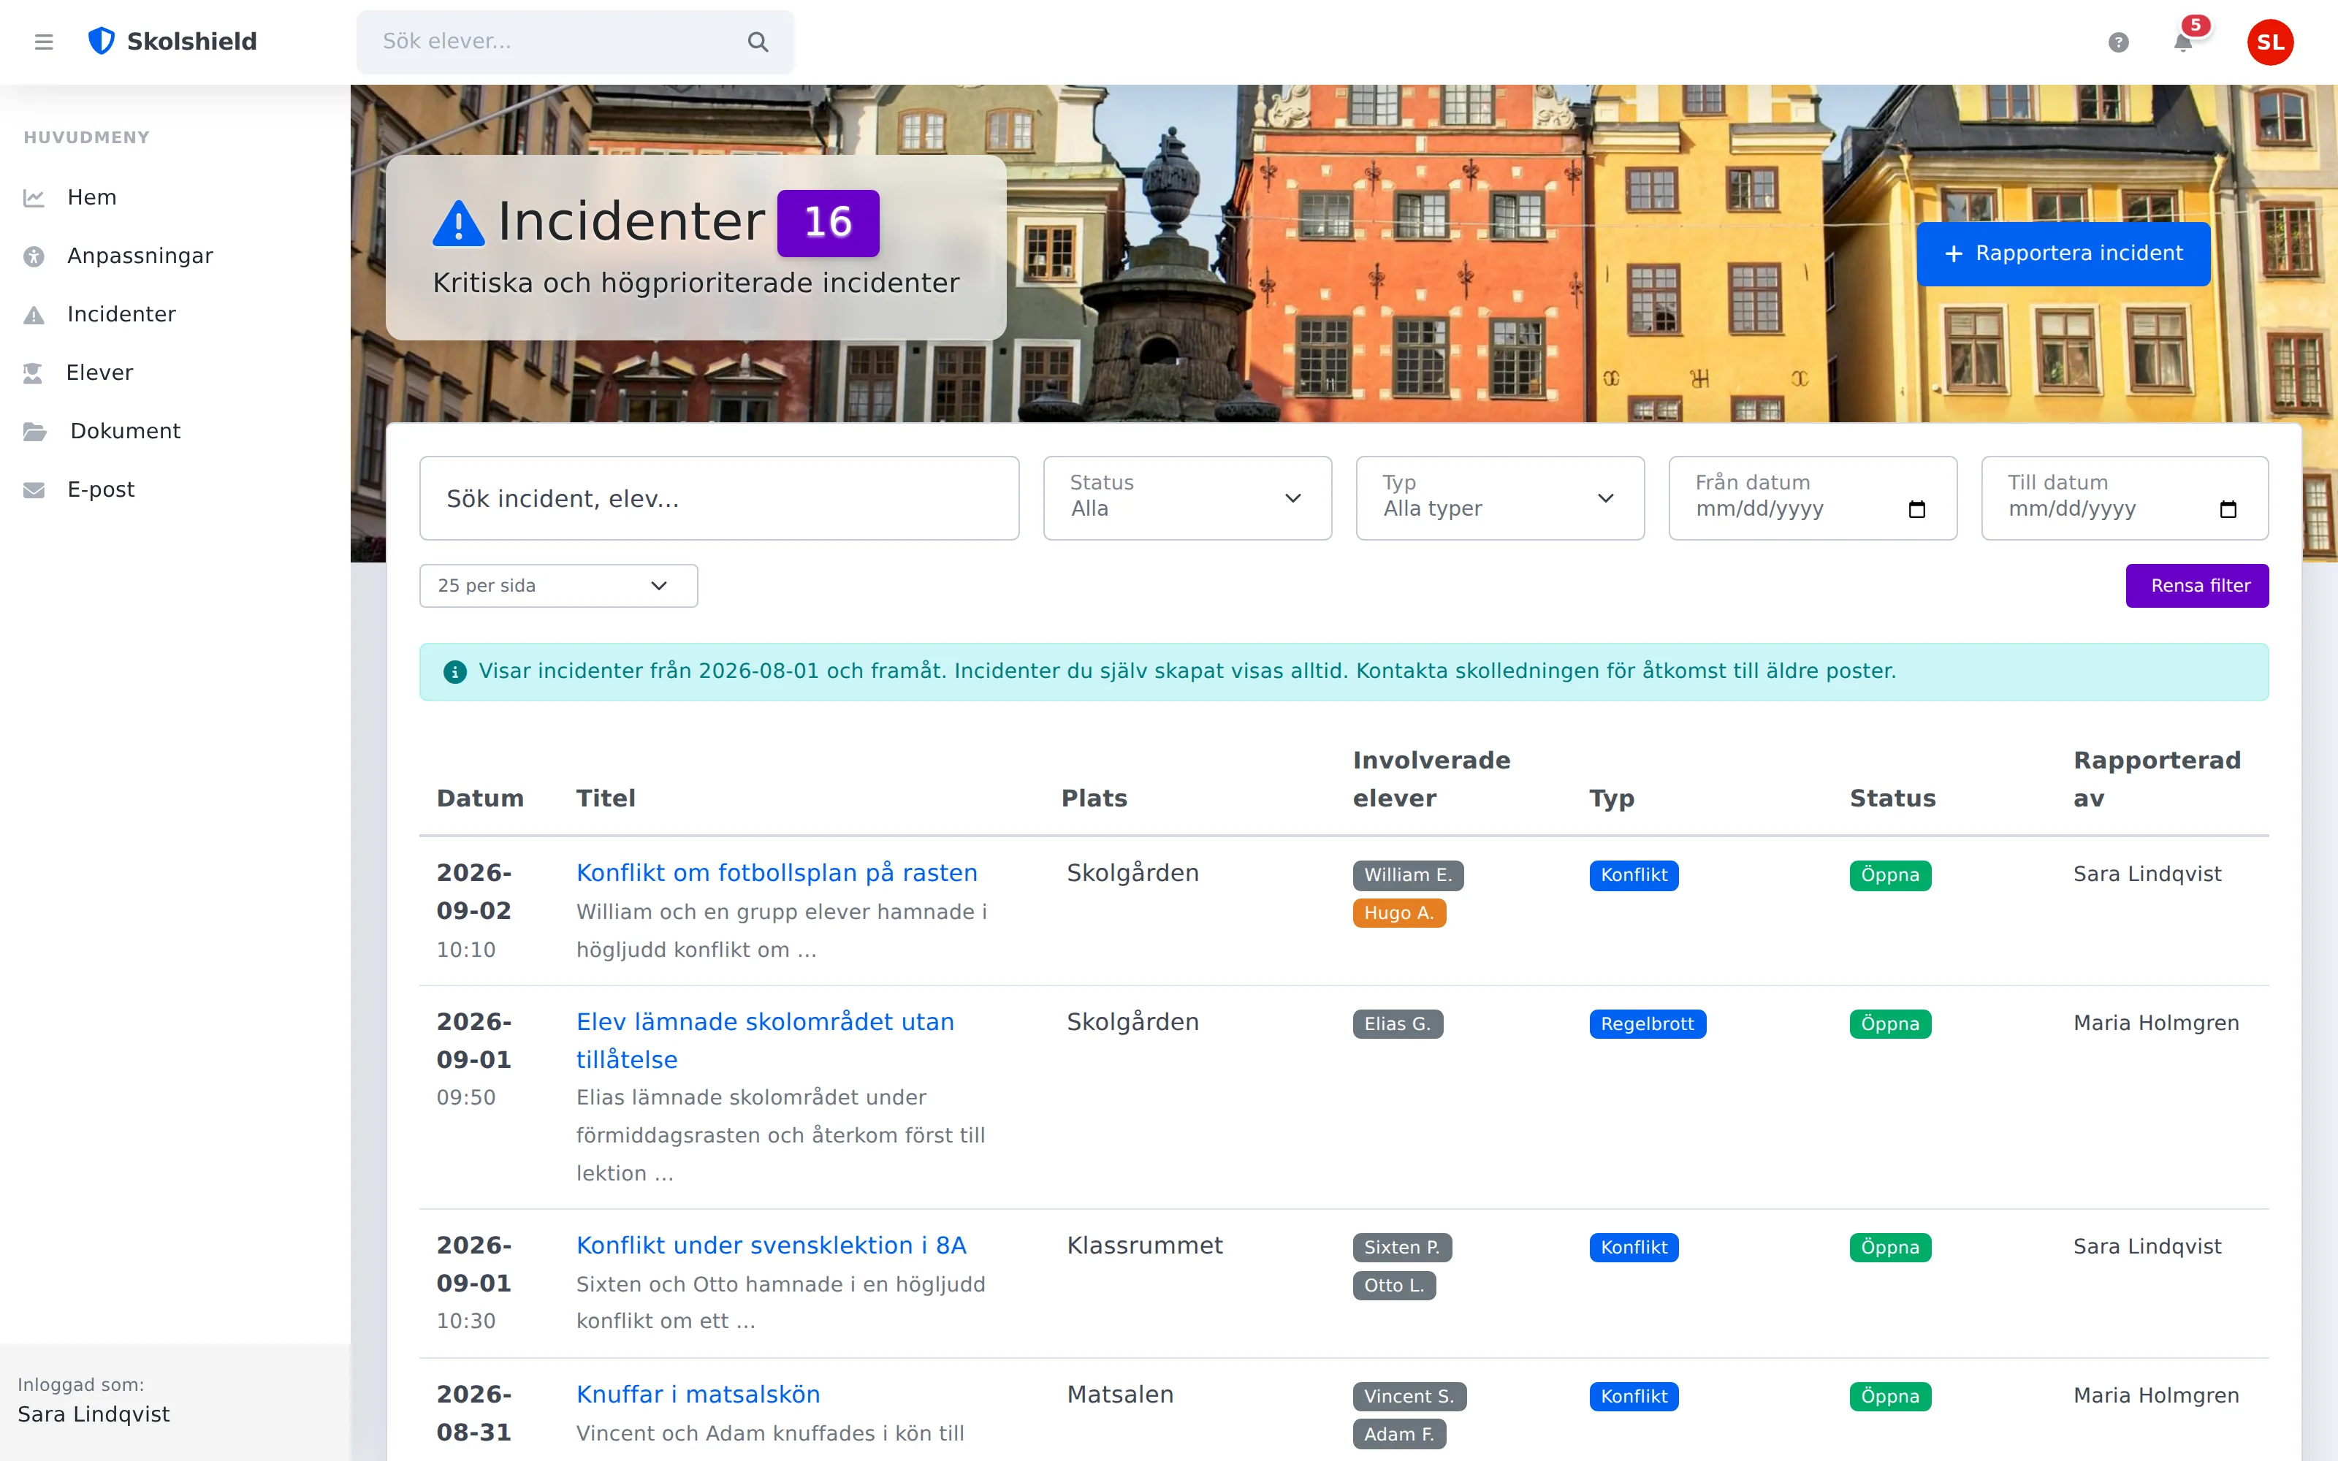Open the Från datum calendar picker icon
The height and width of the screenshot is (1461, 2338).
[1918, 509]
